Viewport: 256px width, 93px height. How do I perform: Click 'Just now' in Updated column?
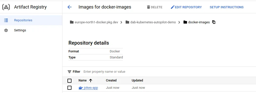[x=138, y=88]
